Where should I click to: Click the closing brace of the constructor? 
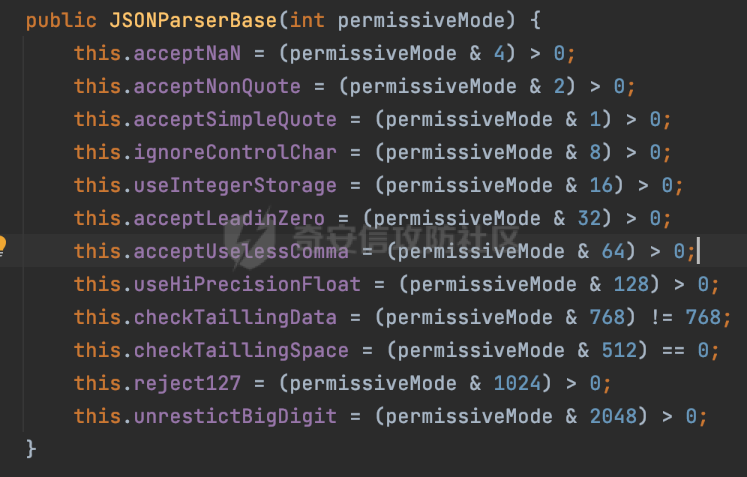(31, 449)
